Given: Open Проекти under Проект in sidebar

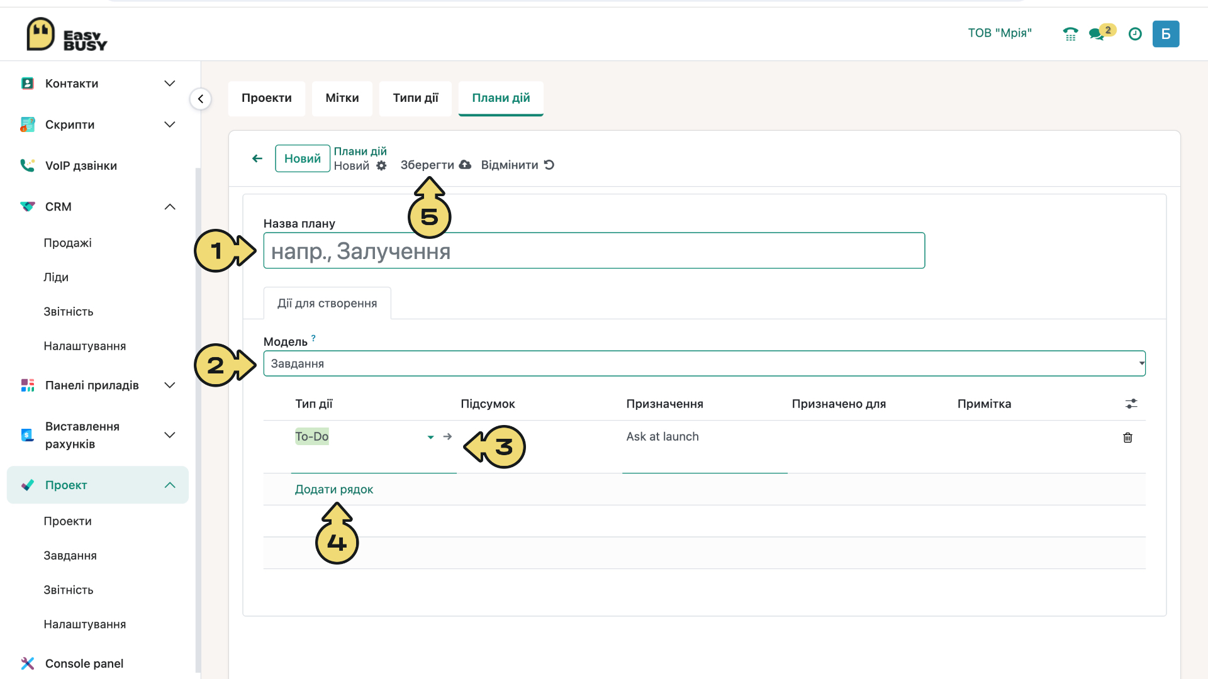Looking at the screenshot, I should tap(67, 521).
